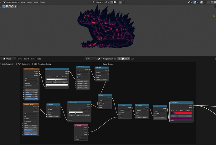Click the Cube.021 mesh icon in breadcrumb

point(19,64)
